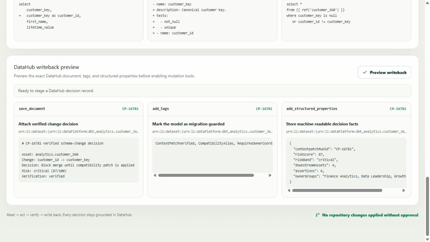Click 'Mark the model as migration guarded' title
This screenshot has height=242, width=430.
pos(188,124)
